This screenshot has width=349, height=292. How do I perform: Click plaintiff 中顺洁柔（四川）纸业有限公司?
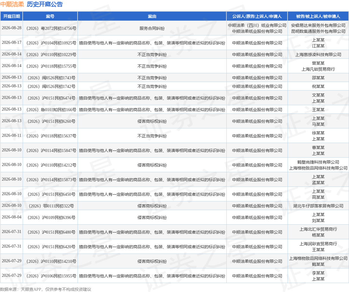pyautogui.click(x=257, y=25)
